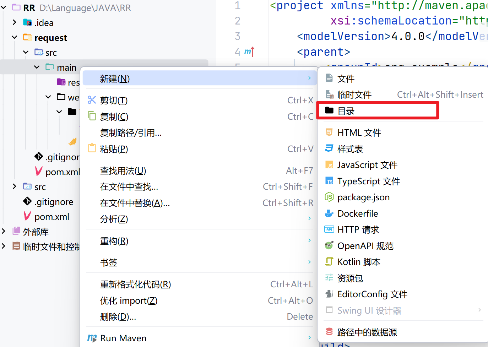Select root pom.xml file in tree
Screen dimensions: 488x347
(51, 217)
